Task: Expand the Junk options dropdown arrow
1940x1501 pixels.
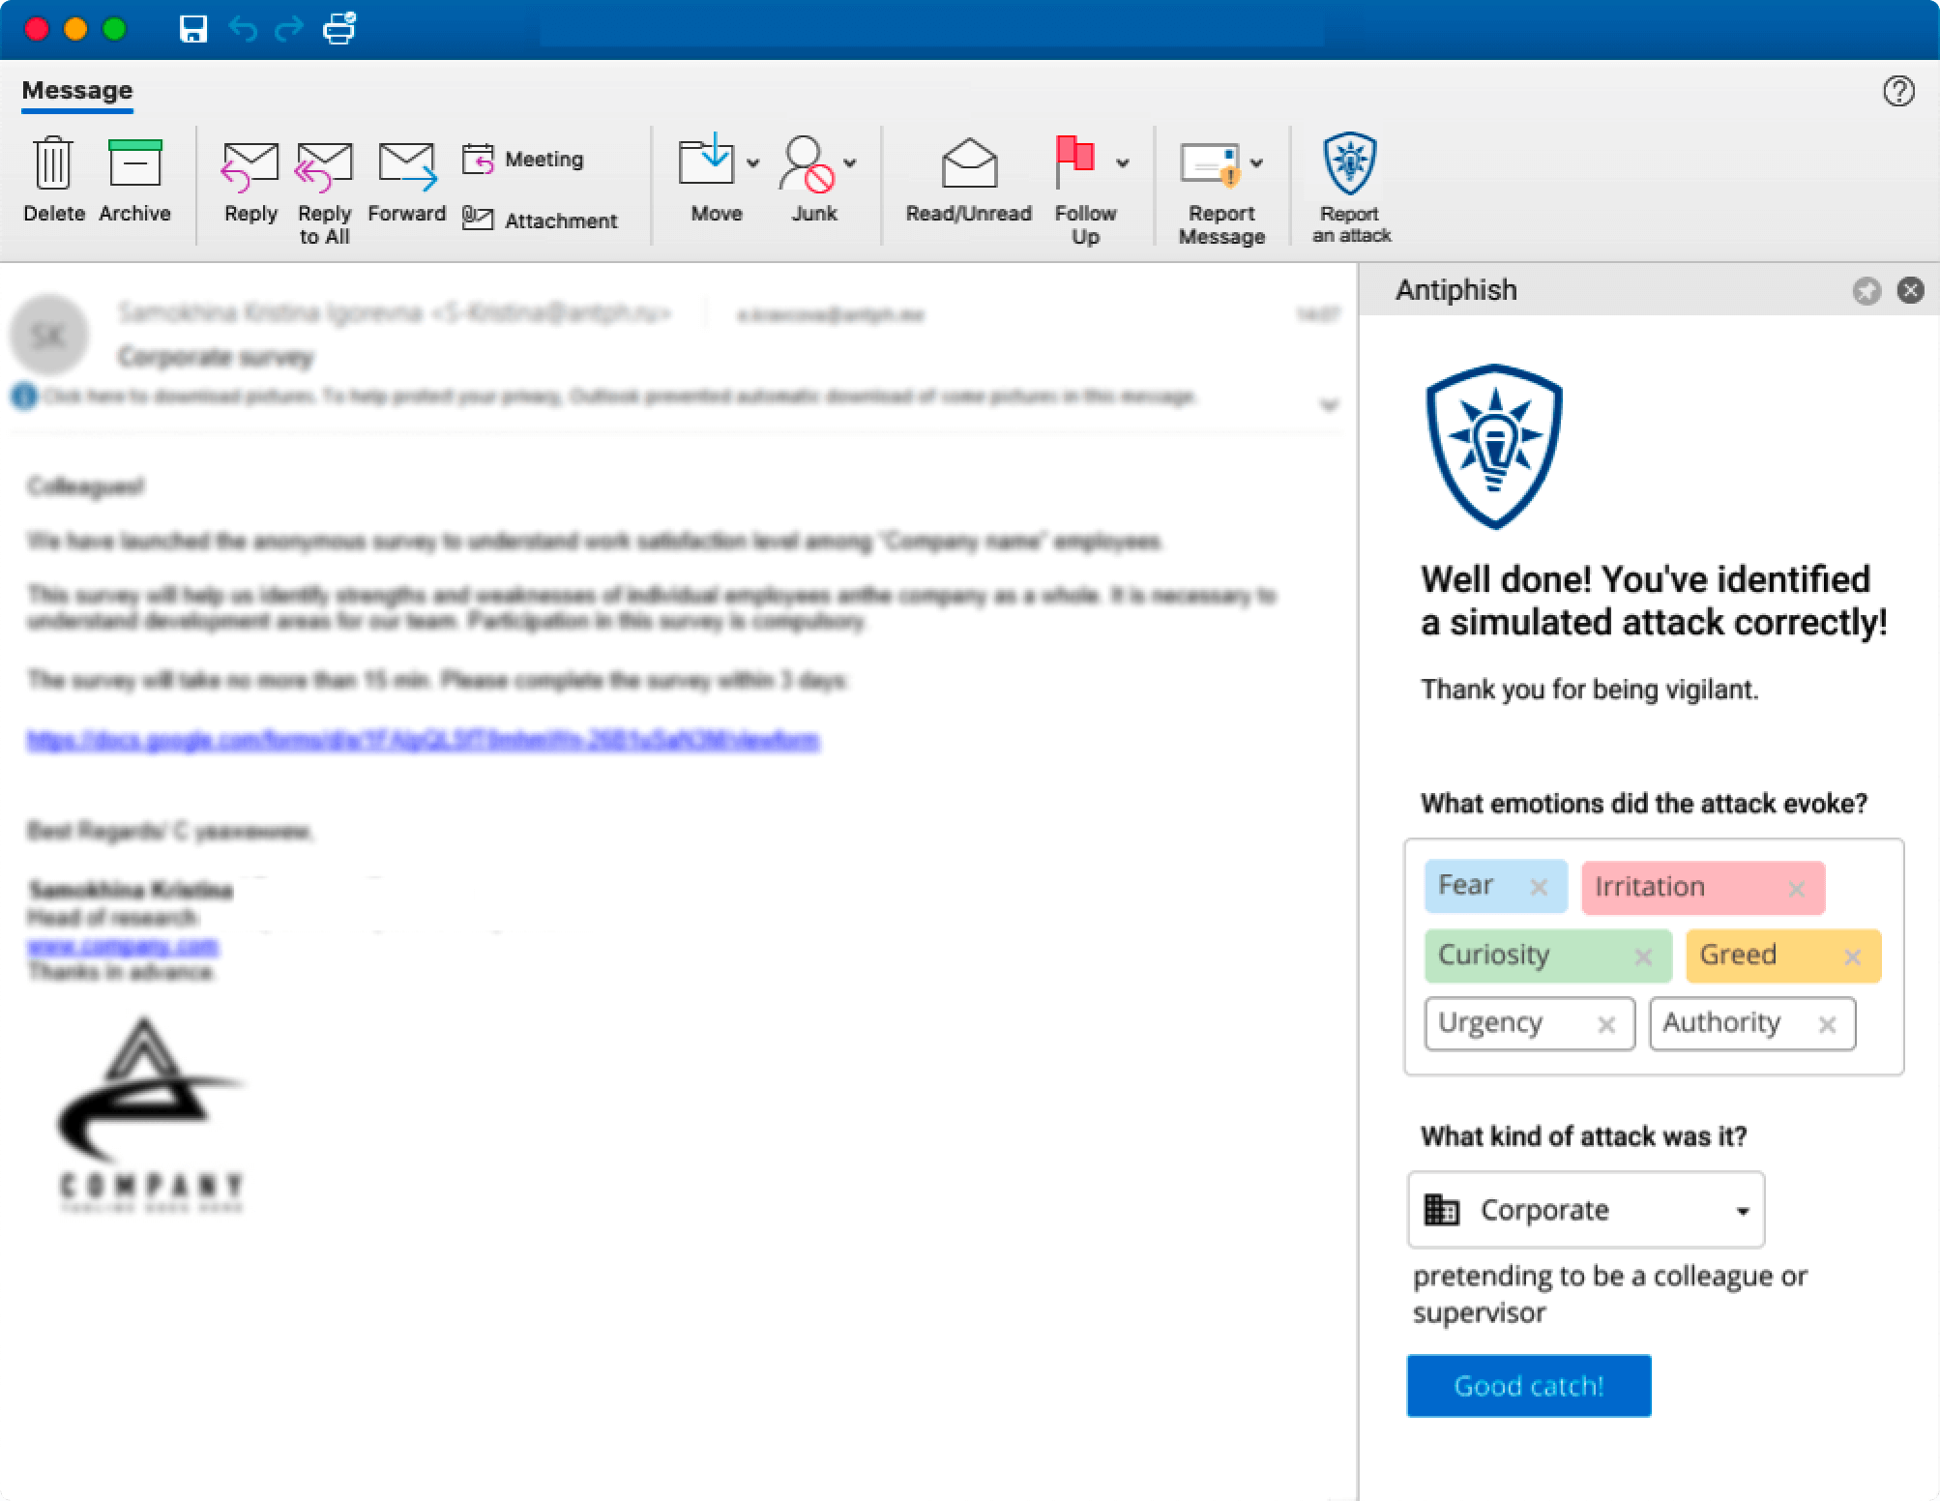Action: (849, 163)
